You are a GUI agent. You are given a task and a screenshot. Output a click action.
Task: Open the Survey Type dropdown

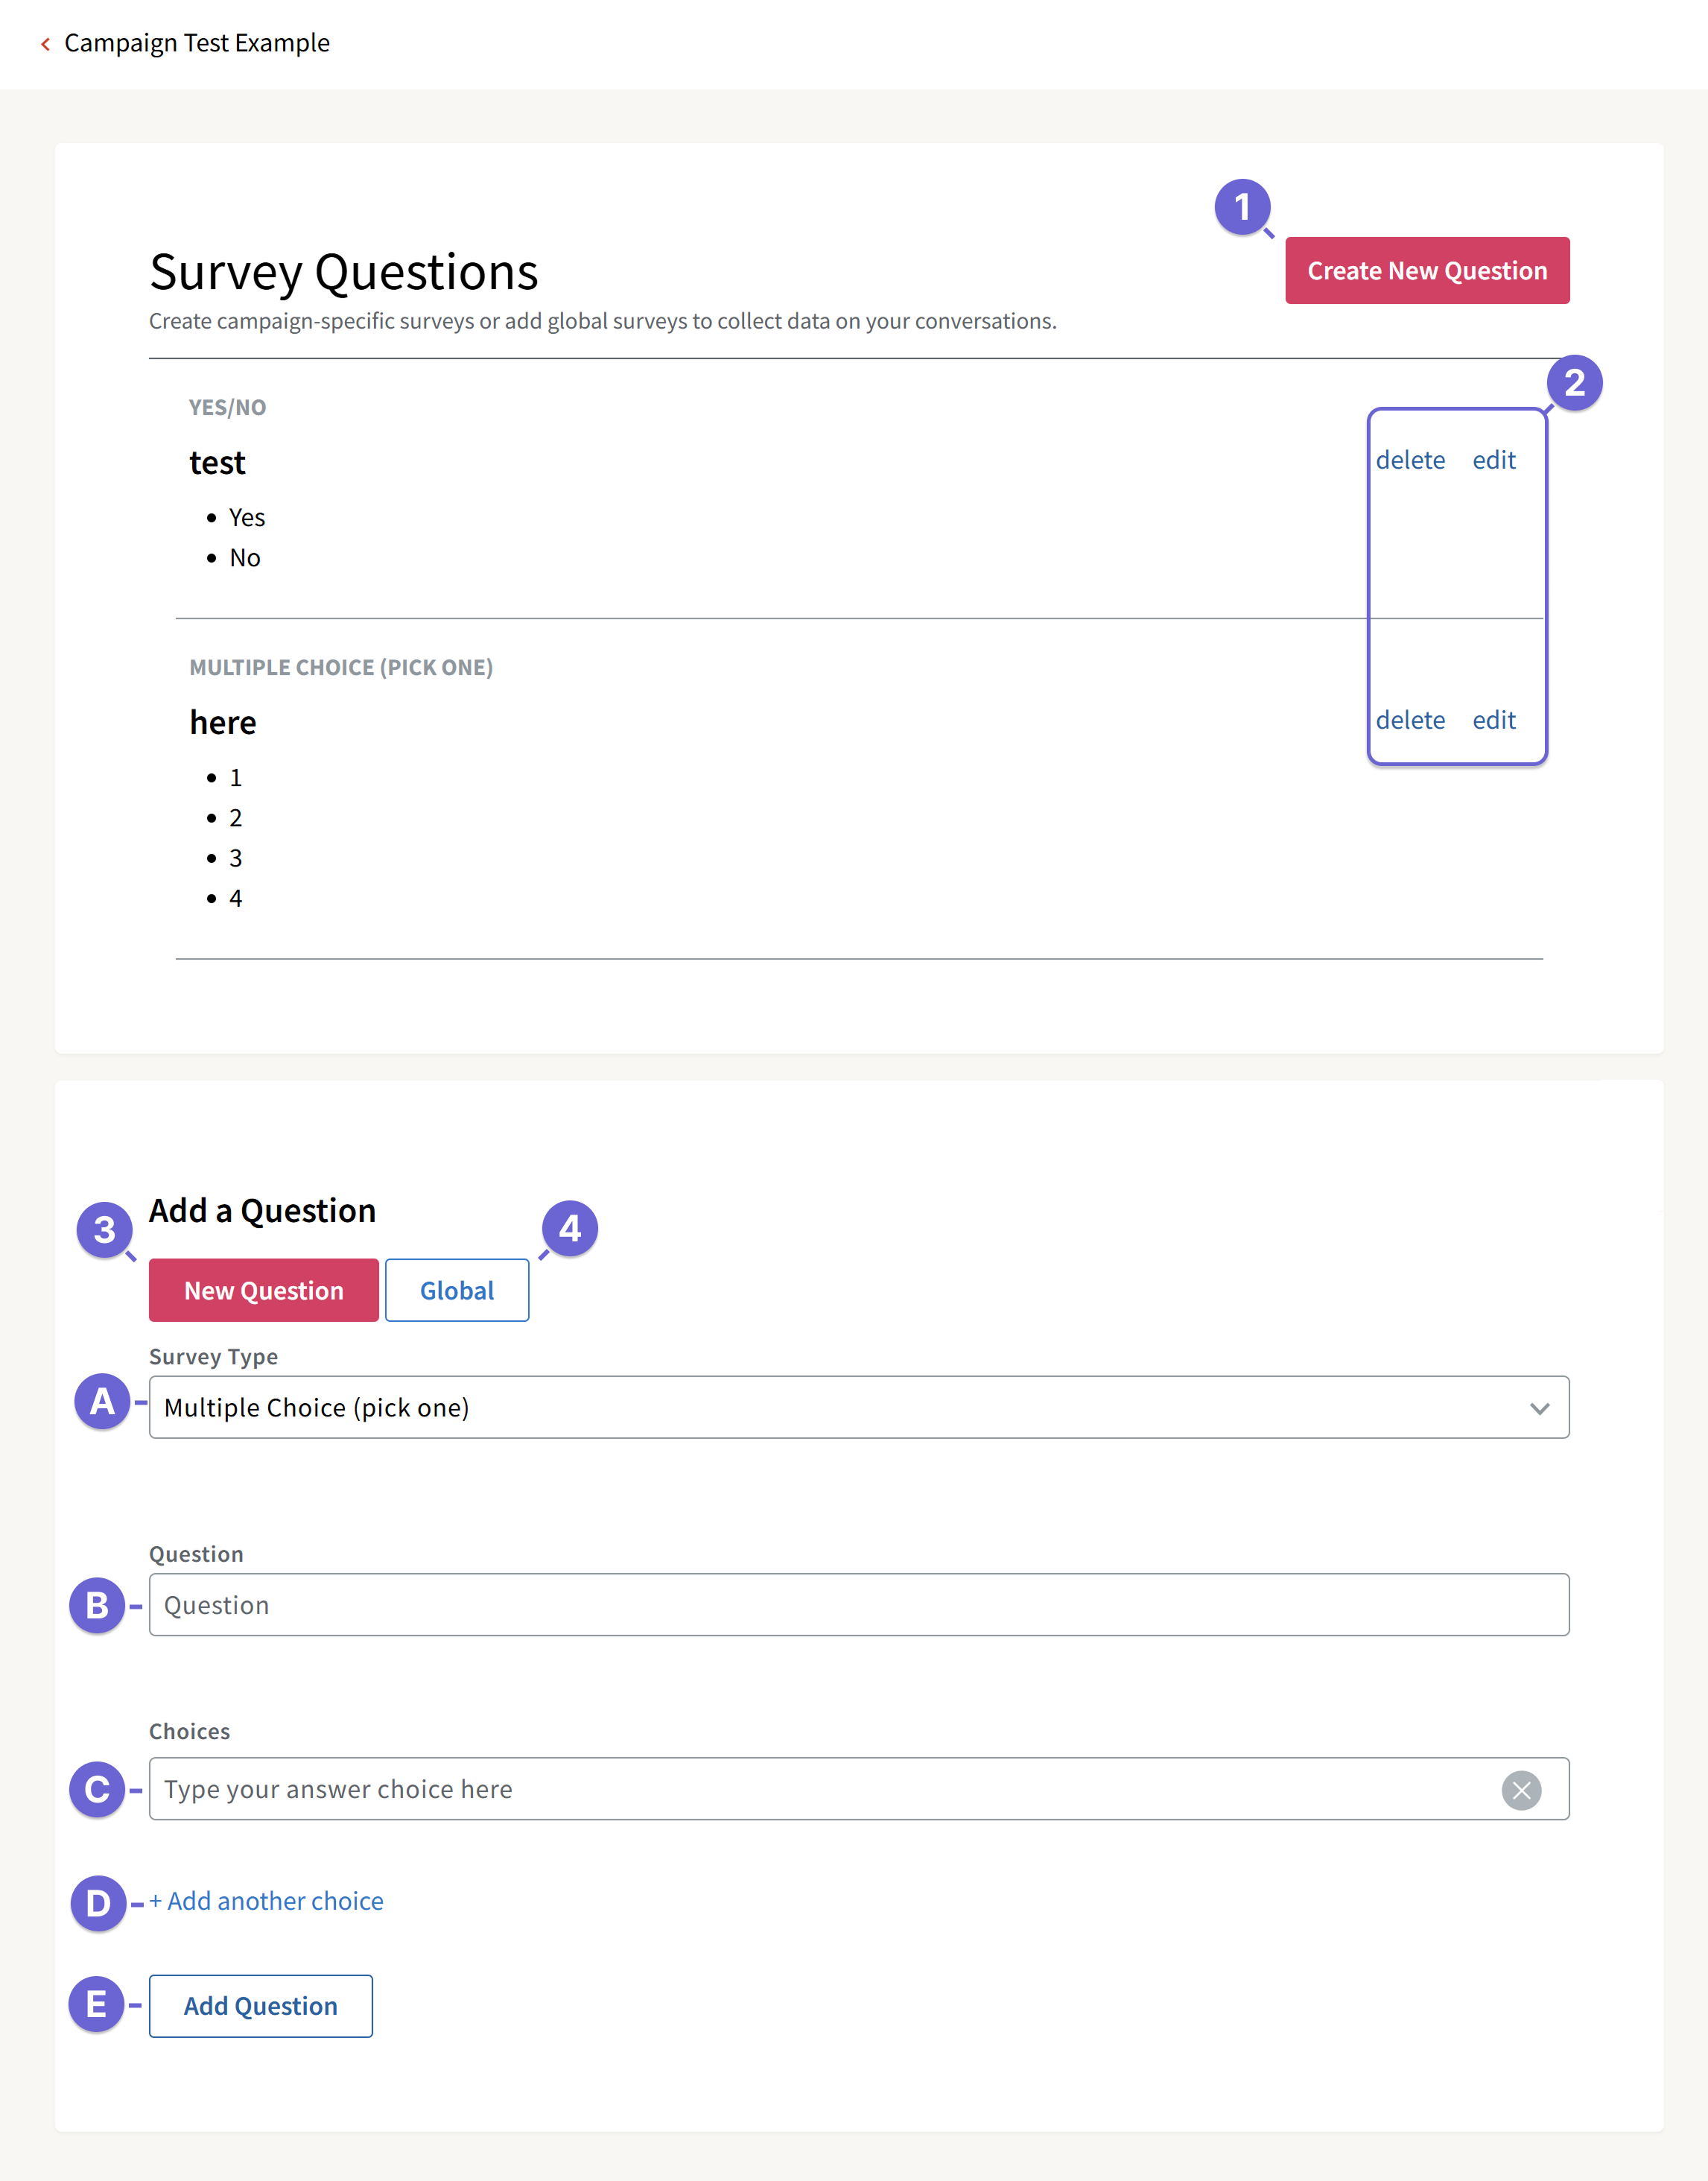pos(859,1407)
